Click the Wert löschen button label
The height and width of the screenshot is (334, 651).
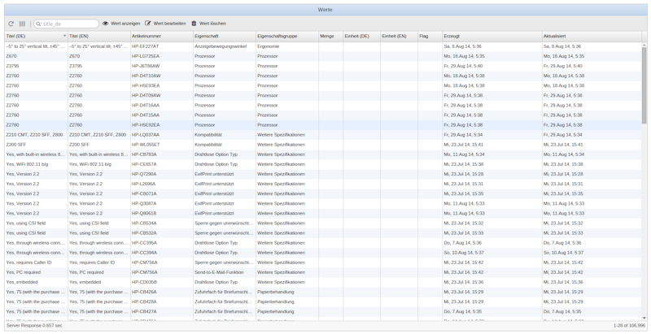pyautogui.click(x=212, y=24)
